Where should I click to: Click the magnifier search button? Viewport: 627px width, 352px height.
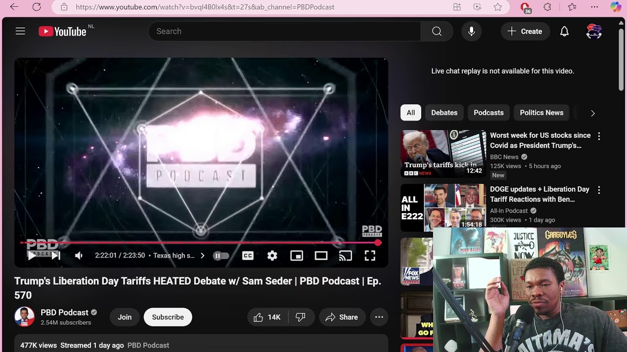click(x=437, y=31)
